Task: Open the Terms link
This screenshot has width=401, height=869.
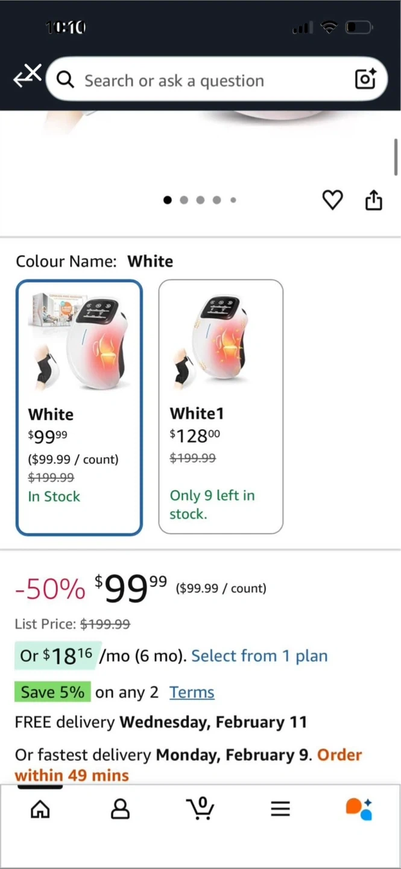Action: 192,692
